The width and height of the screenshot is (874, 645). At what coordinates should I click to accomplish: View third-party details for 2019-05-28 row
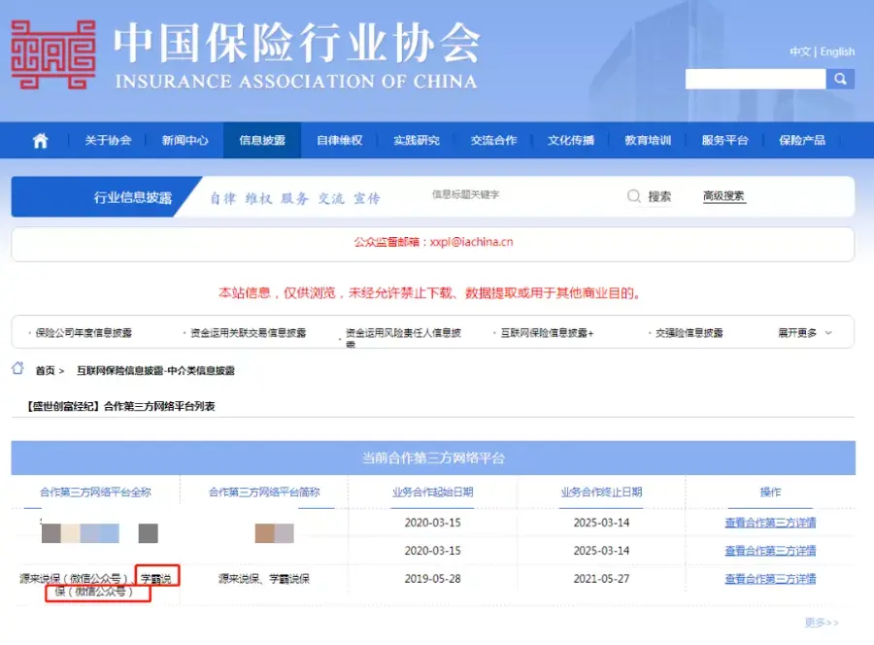pos(770,579)
